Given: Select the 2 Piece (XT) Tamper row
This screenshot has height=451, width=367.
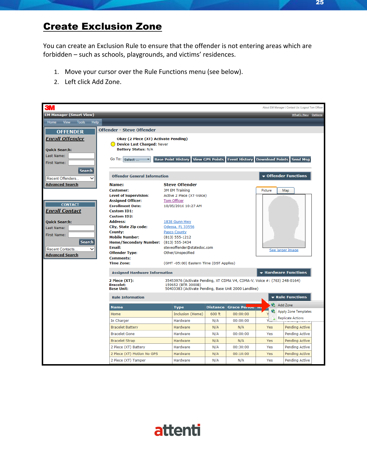Looking at the screenshot, I should (210, 360).
